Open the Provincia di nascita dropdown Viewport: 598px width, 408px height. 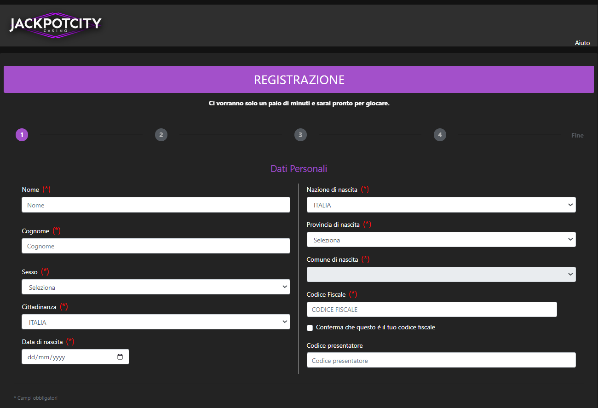pos(441,239)
